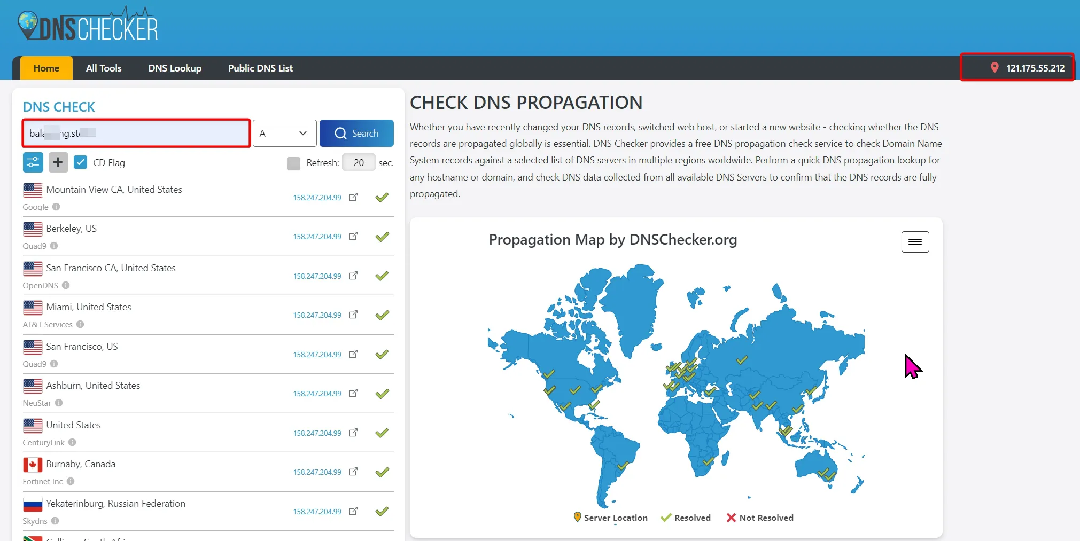Open the All Tools menu

104,68
